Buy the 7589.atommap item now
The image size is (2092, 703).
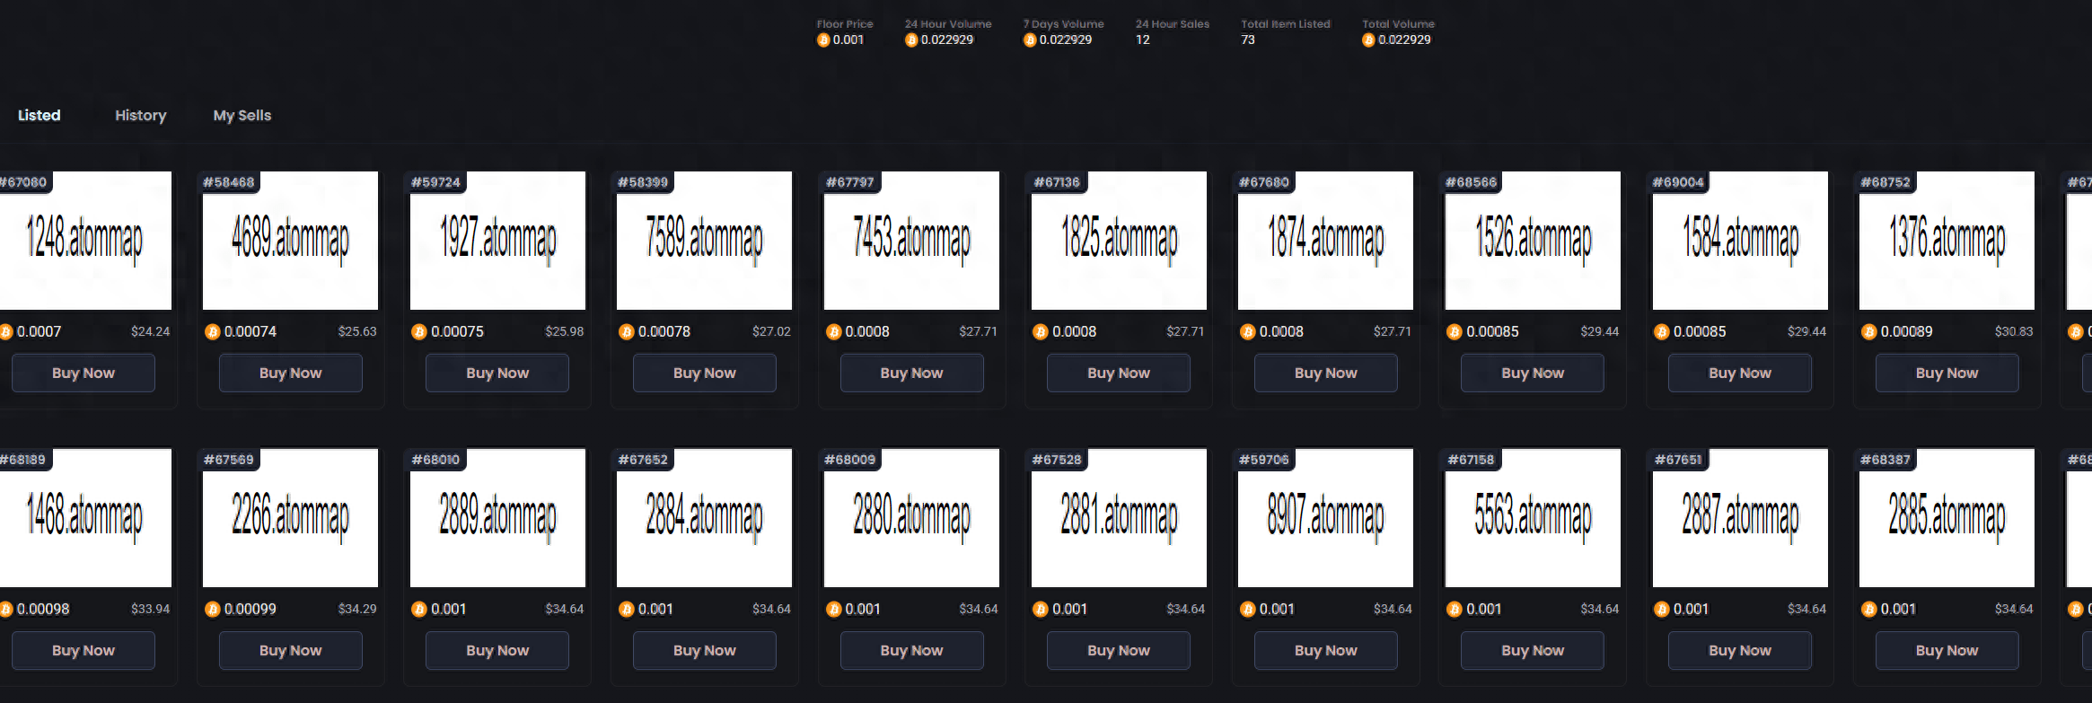(705, 373)
